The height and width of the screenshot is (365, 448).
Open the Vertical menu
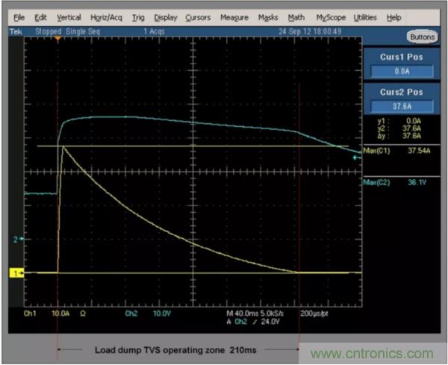click(69, 17)
